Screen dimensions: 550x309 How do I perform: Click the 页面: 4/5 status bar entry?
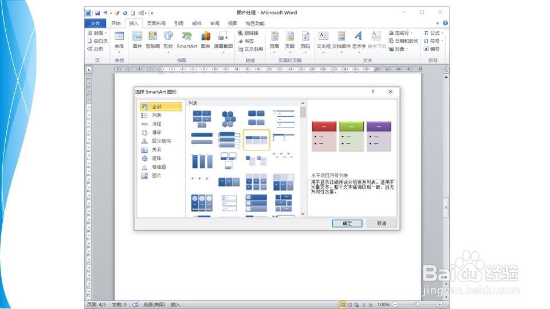point(96,304)
